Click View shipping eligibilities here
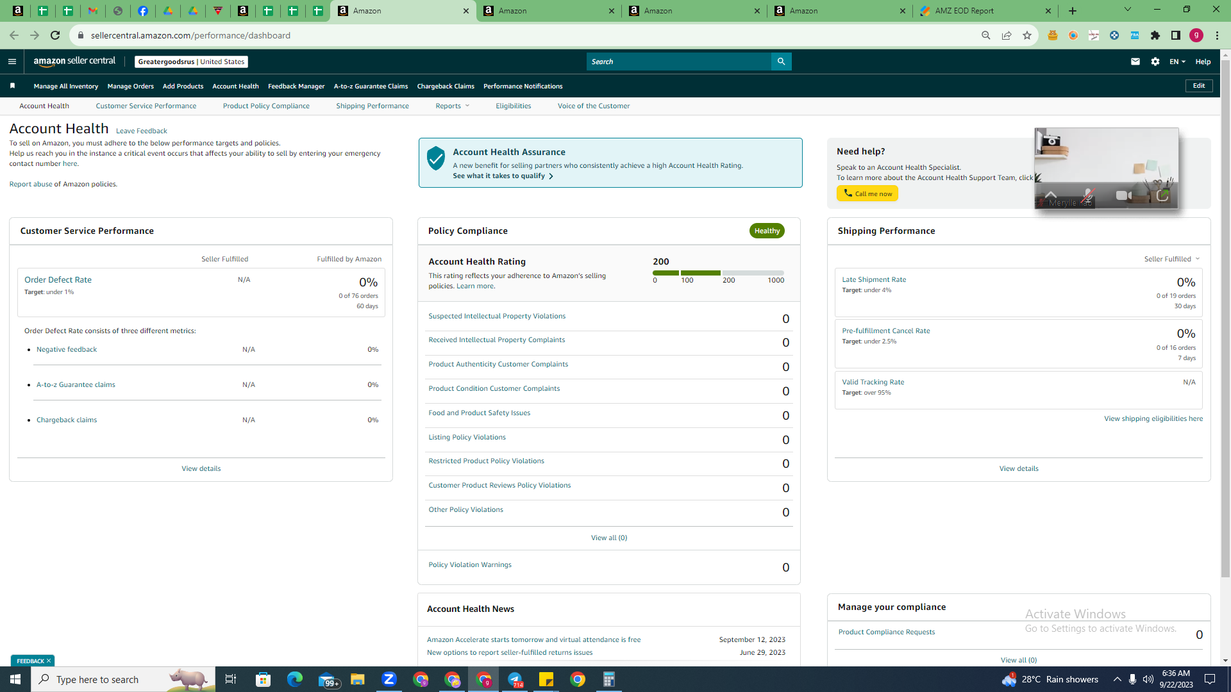Viewport: 1231px width, 692px height. click(1153, 418)
